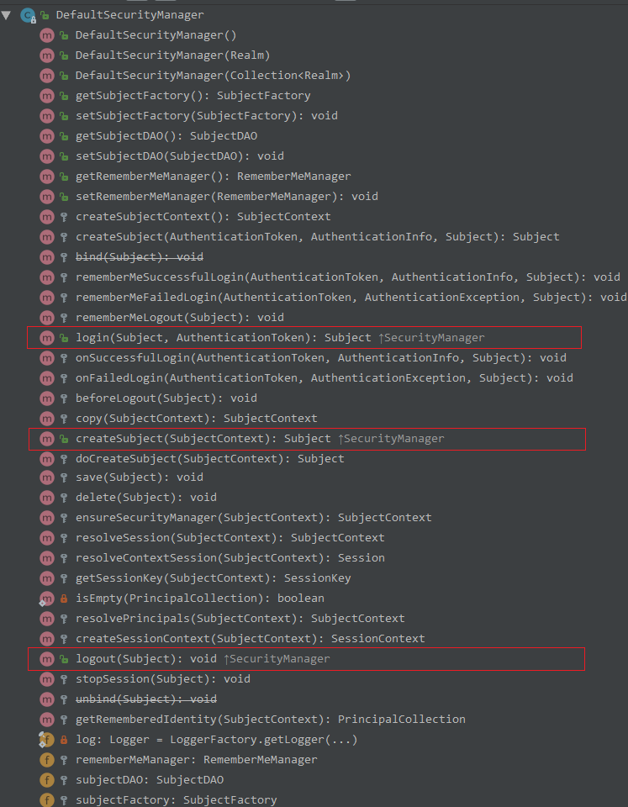
Task: Click the field icon next to rememberMeManager
Action: pyautogui.click(x=47, y=760)
